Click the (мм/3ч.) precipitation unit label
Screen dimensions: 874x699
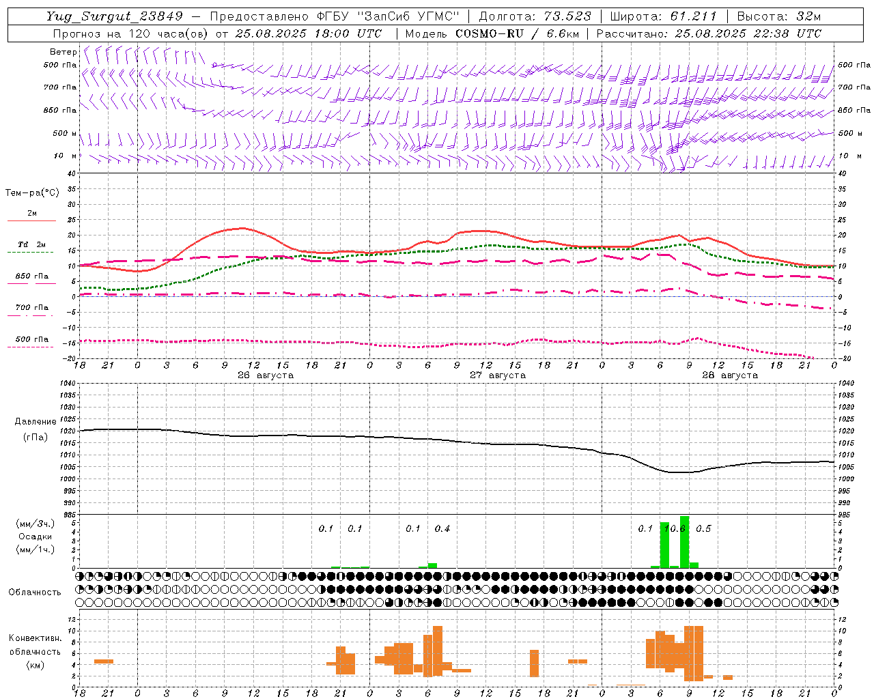pos(36,524)
